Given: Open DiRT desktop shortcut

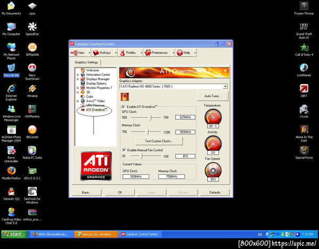Looking at the screenshot, I should (304, 91).
